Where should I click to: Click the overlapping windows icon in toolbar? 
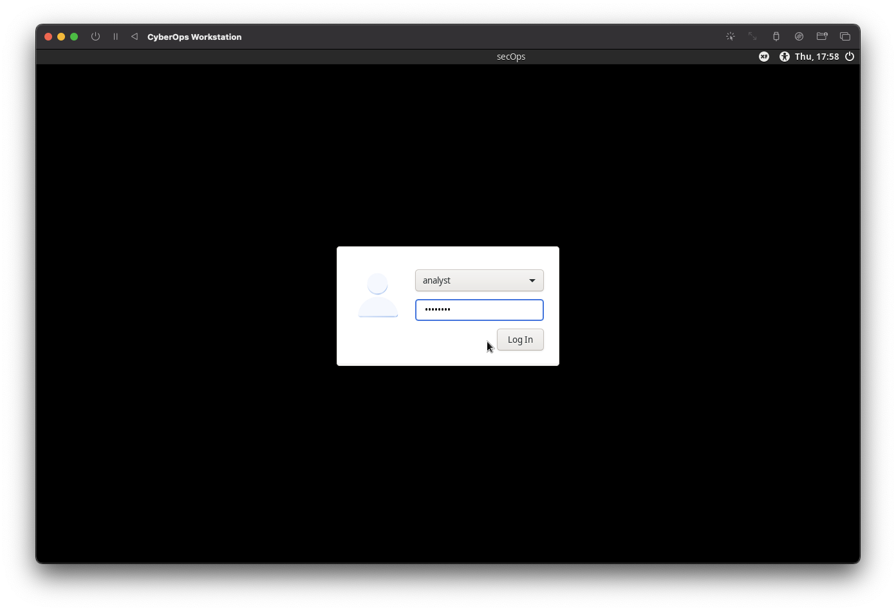(845, 37)
